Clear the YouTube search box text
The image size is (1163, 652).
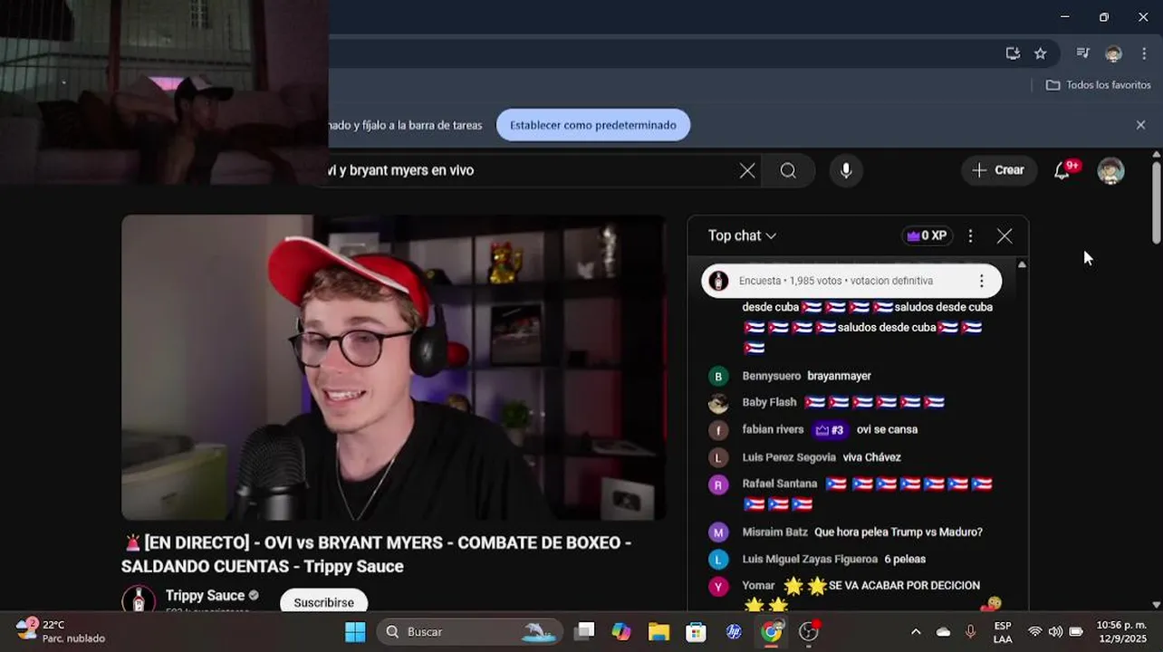pos(747,170)
